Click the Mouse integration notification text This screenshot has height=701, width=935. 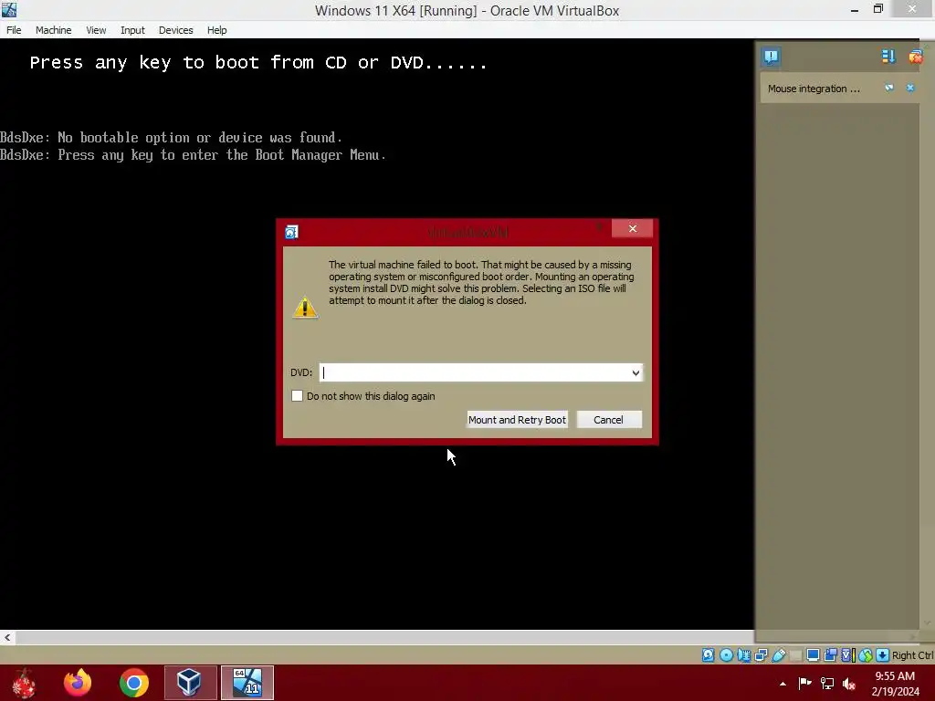point(814,89)
